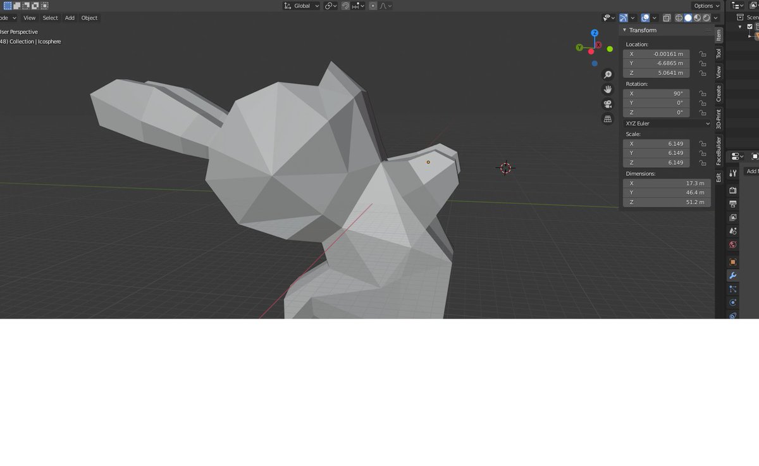Open the Render properties tab icon

pos(733,190)
